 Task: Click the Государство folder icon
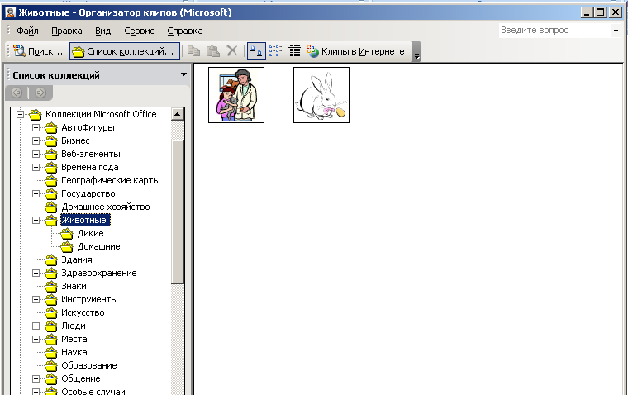pyautogui.click(x=51, y=194)
